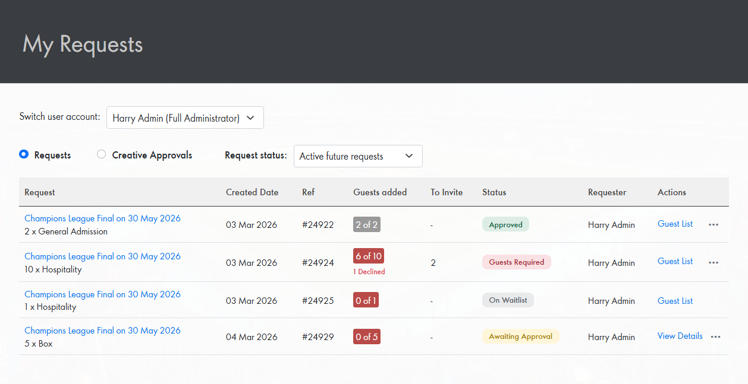Open the 10 x Hospitality event link
Screen dimensions: 748x384
tap(102, 256)
